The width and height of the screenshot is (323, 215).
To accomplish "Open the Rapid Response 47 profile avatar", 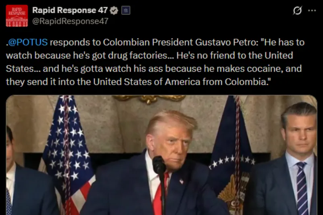I will 17,16.
